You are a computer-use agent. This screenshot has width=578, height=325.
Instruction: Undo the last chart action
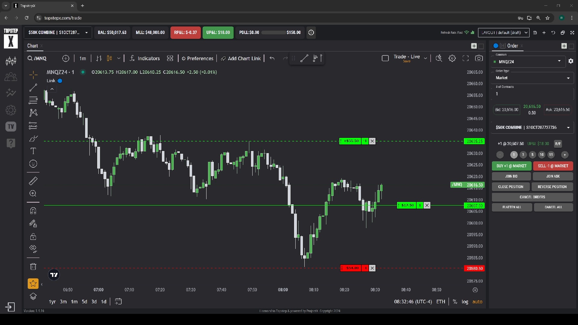pyautogui.click(x=272, y=58)
